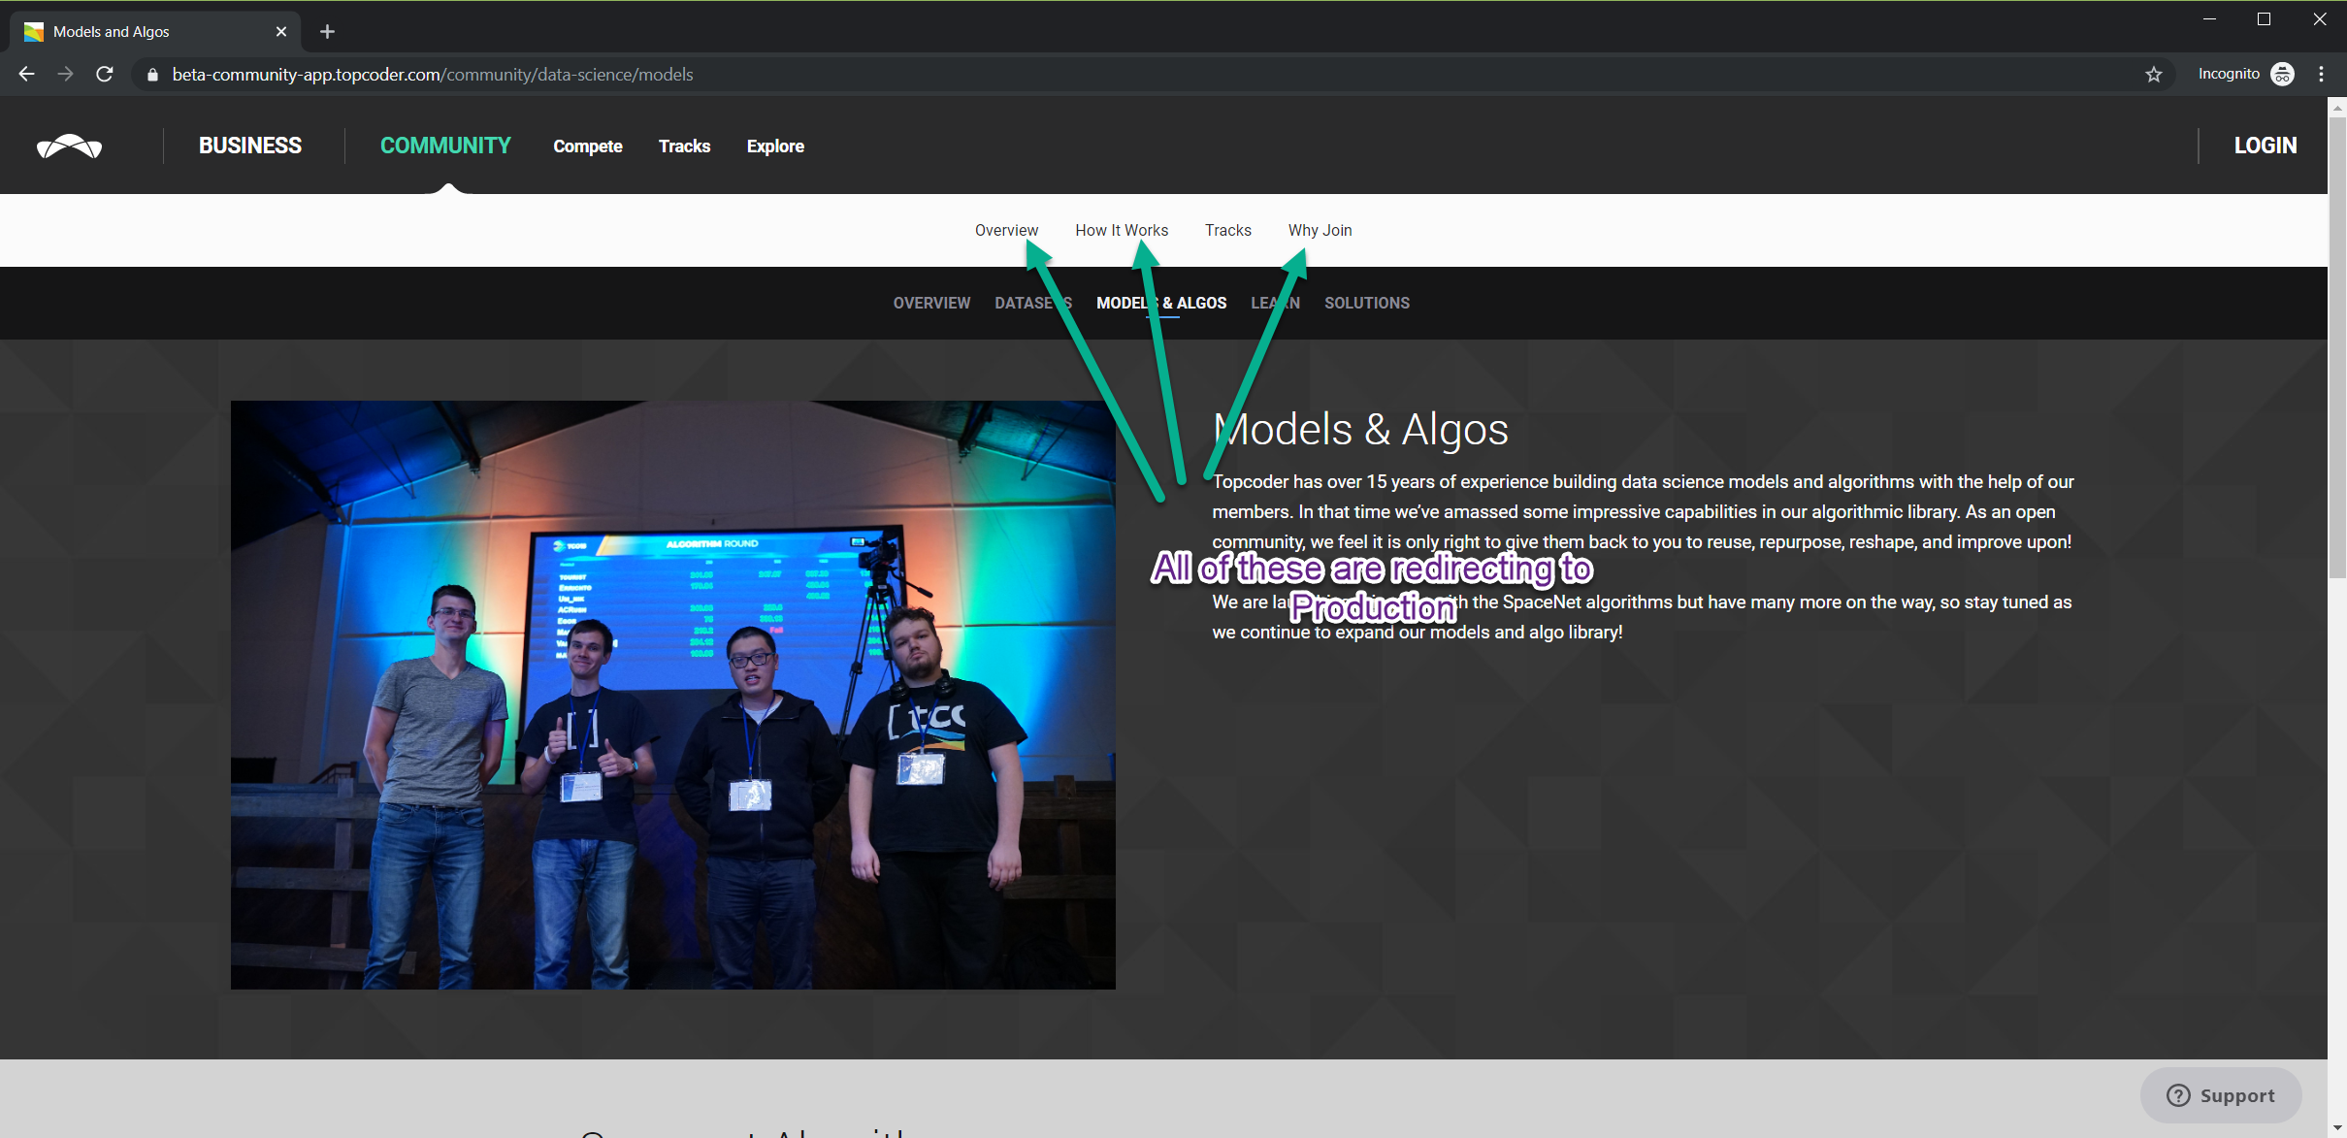Open the How It Works link
This screenshot has width=2347, height=1138.
coord(1121,231)
